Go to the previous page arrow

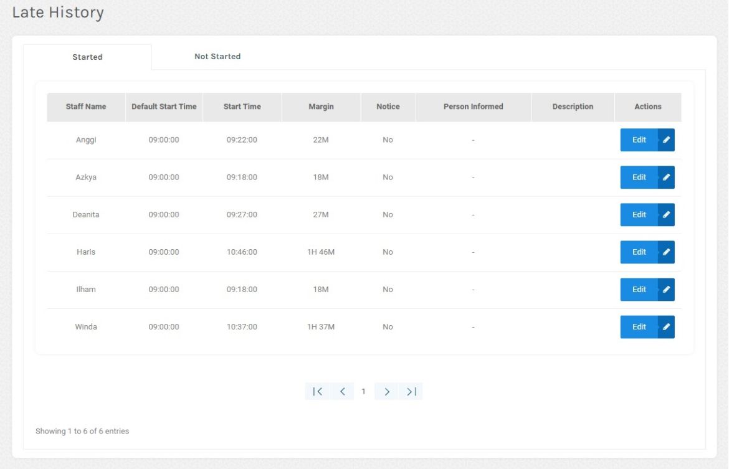[342, 392]
